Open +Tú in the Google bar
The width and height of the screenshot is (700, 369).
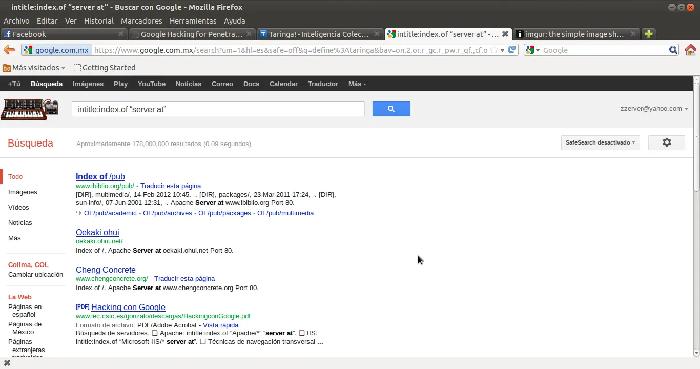click(x=14, y=84)
